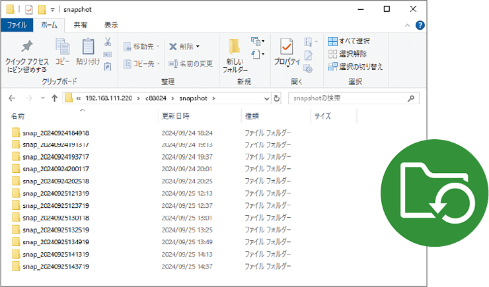This screenshot has width=489, height=287.
Task: Open プロパティ properties icon
Action: [x=287, y=47]
